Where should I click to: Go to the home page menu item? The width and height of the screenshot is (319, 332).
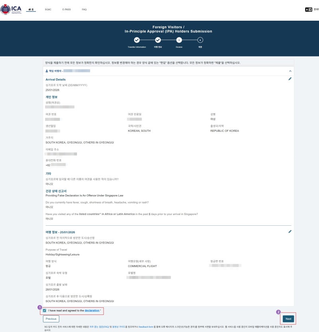click(31, 9)
